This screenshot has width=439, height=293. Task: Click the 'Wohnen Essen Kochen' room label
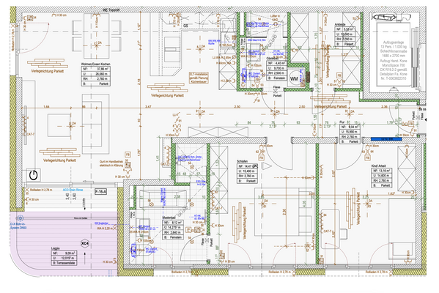pos(96,64)
